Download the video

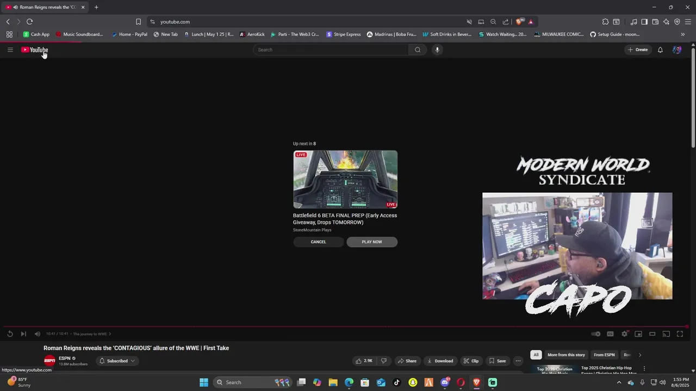click(440, 361)
